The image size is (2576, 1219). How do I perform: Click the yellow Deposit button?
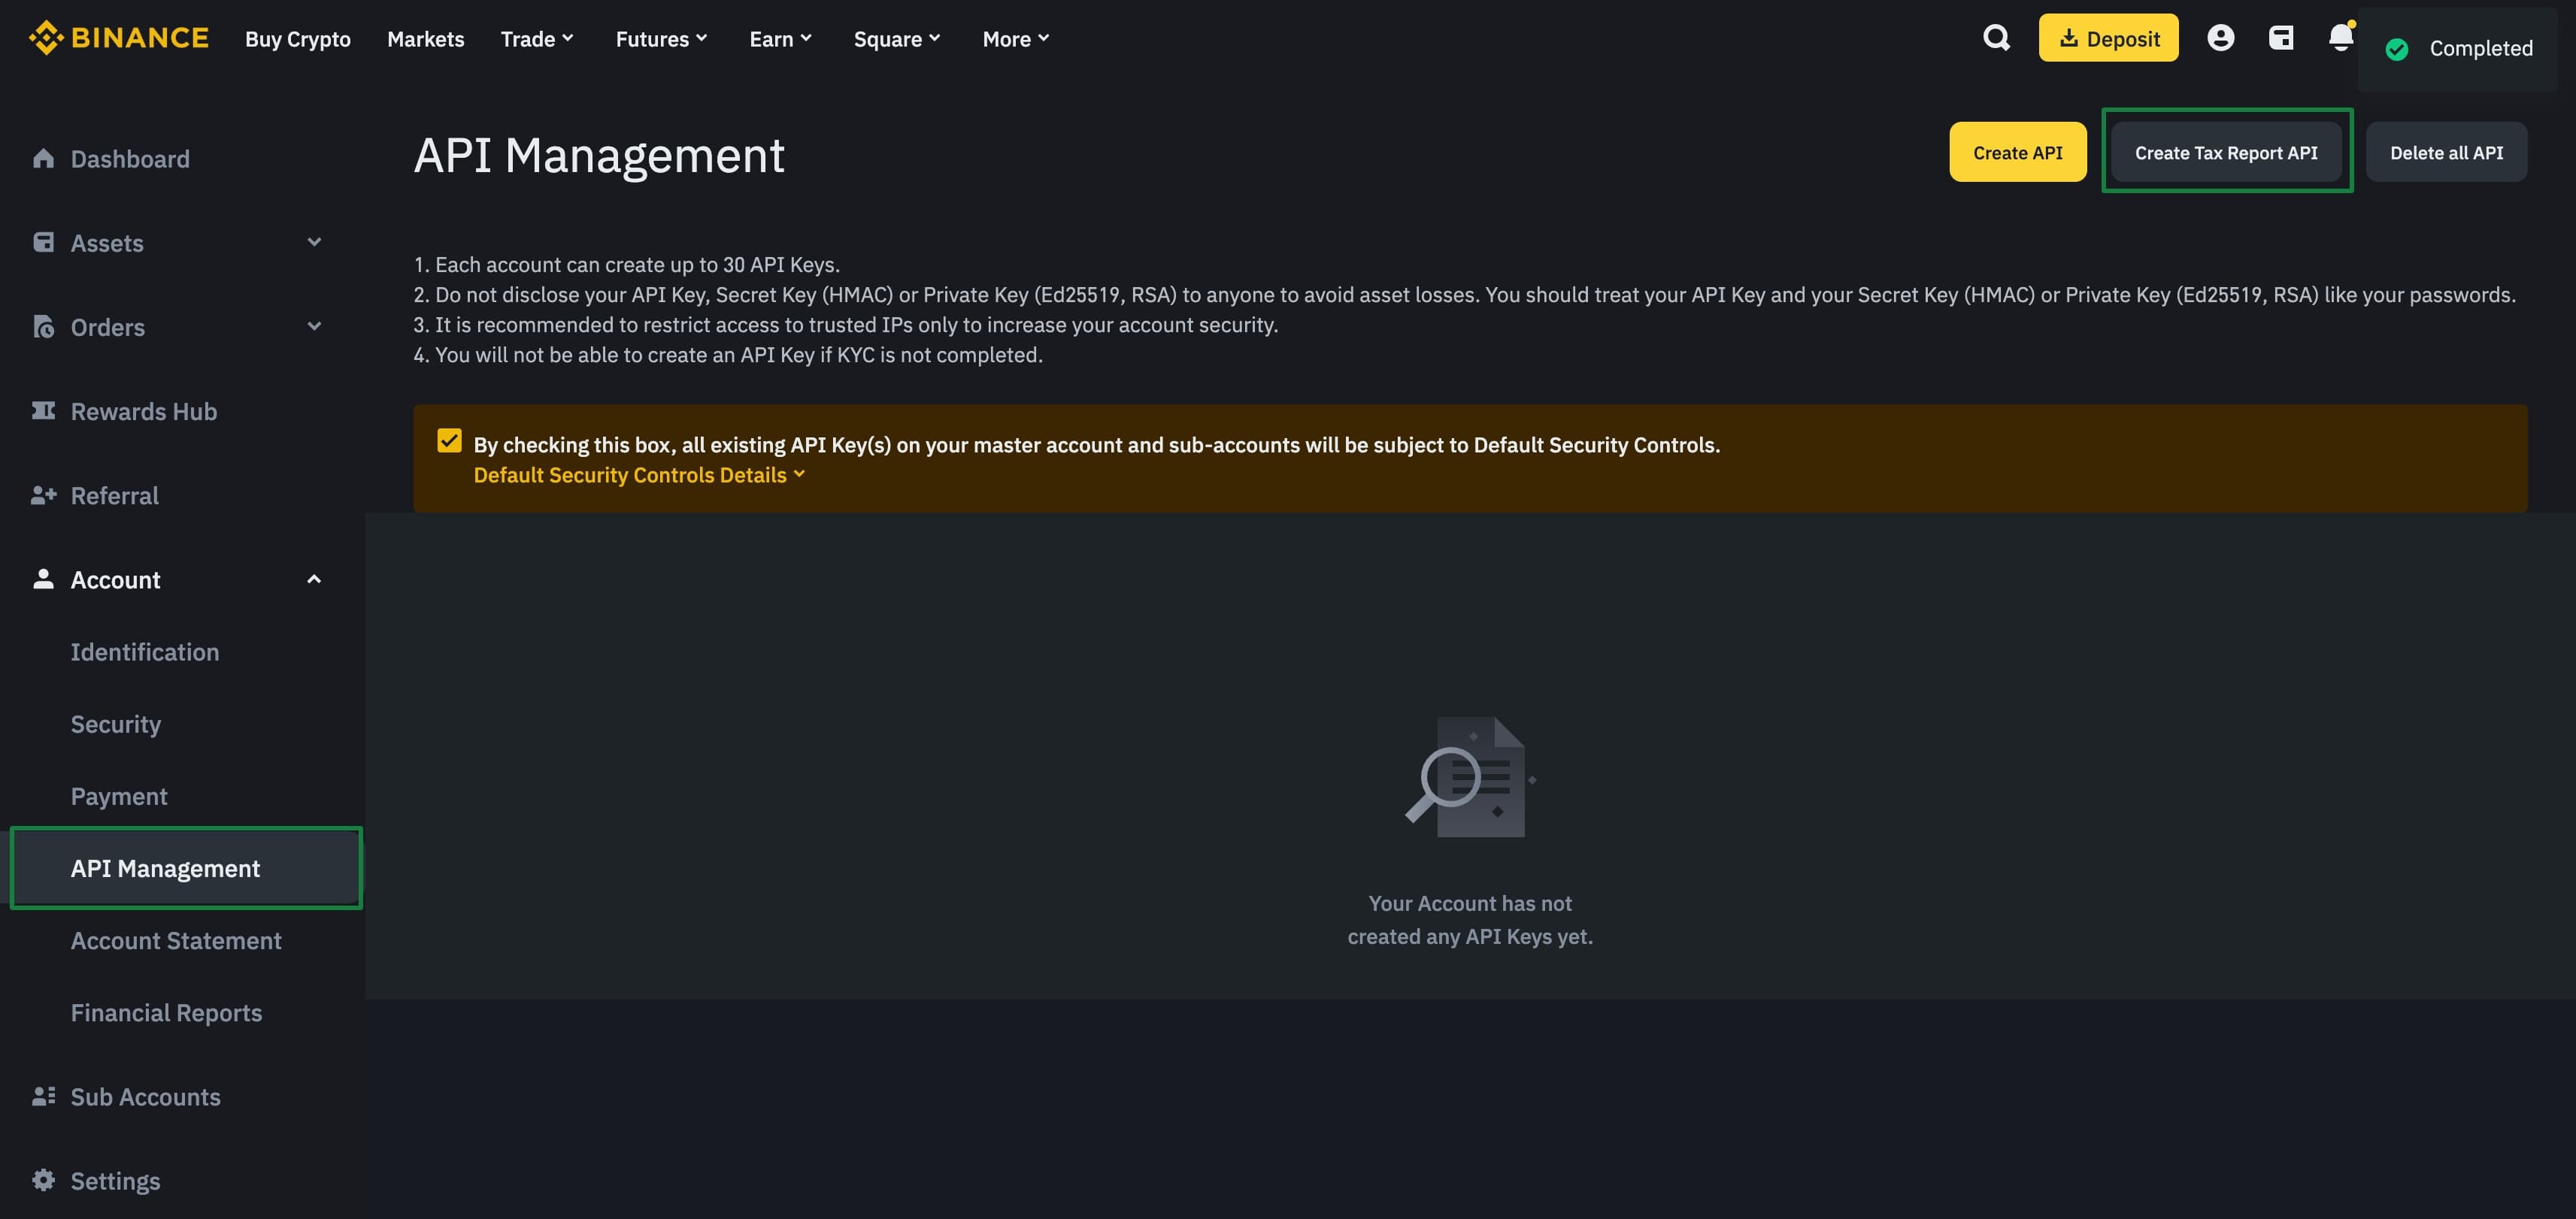[2108, 38]
